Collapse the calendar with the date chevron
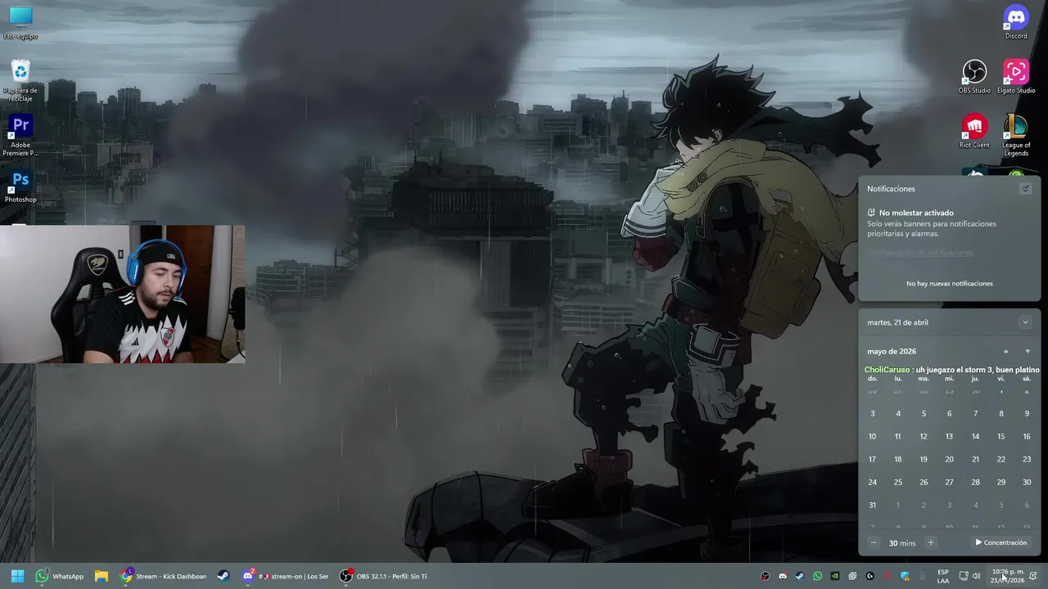Viewport: 1048px width, 589px height. [x=1025, y=322]
